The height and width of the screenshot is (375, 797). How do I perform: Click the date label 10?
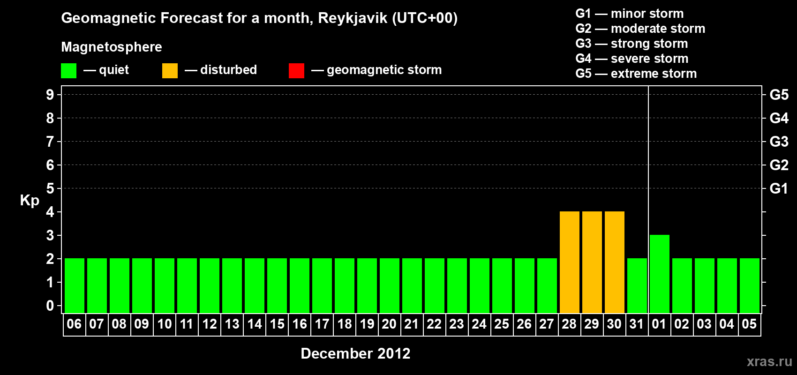pos(164,324)
